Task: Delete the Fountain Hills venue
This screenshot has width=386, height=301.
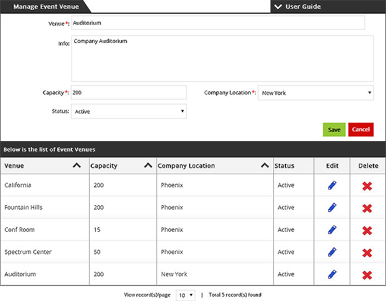Action: [367, 209]
